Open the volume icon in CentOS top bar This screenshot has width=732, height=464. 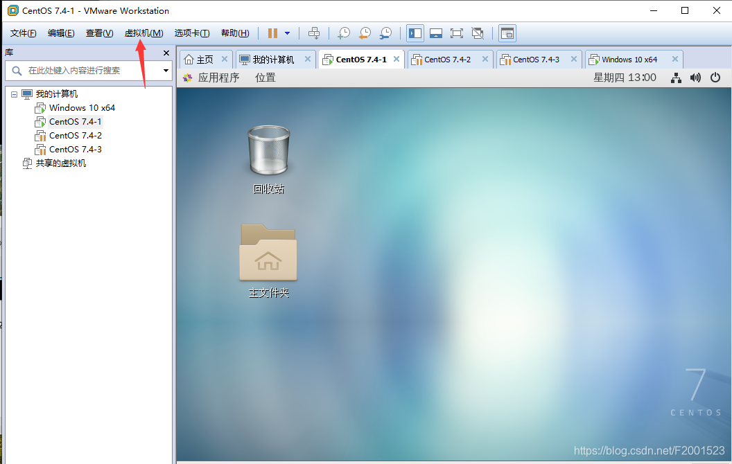pos(695,78)
